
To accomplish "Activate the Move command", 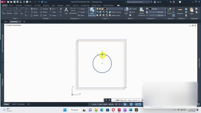I will click(x=34, y=9).
